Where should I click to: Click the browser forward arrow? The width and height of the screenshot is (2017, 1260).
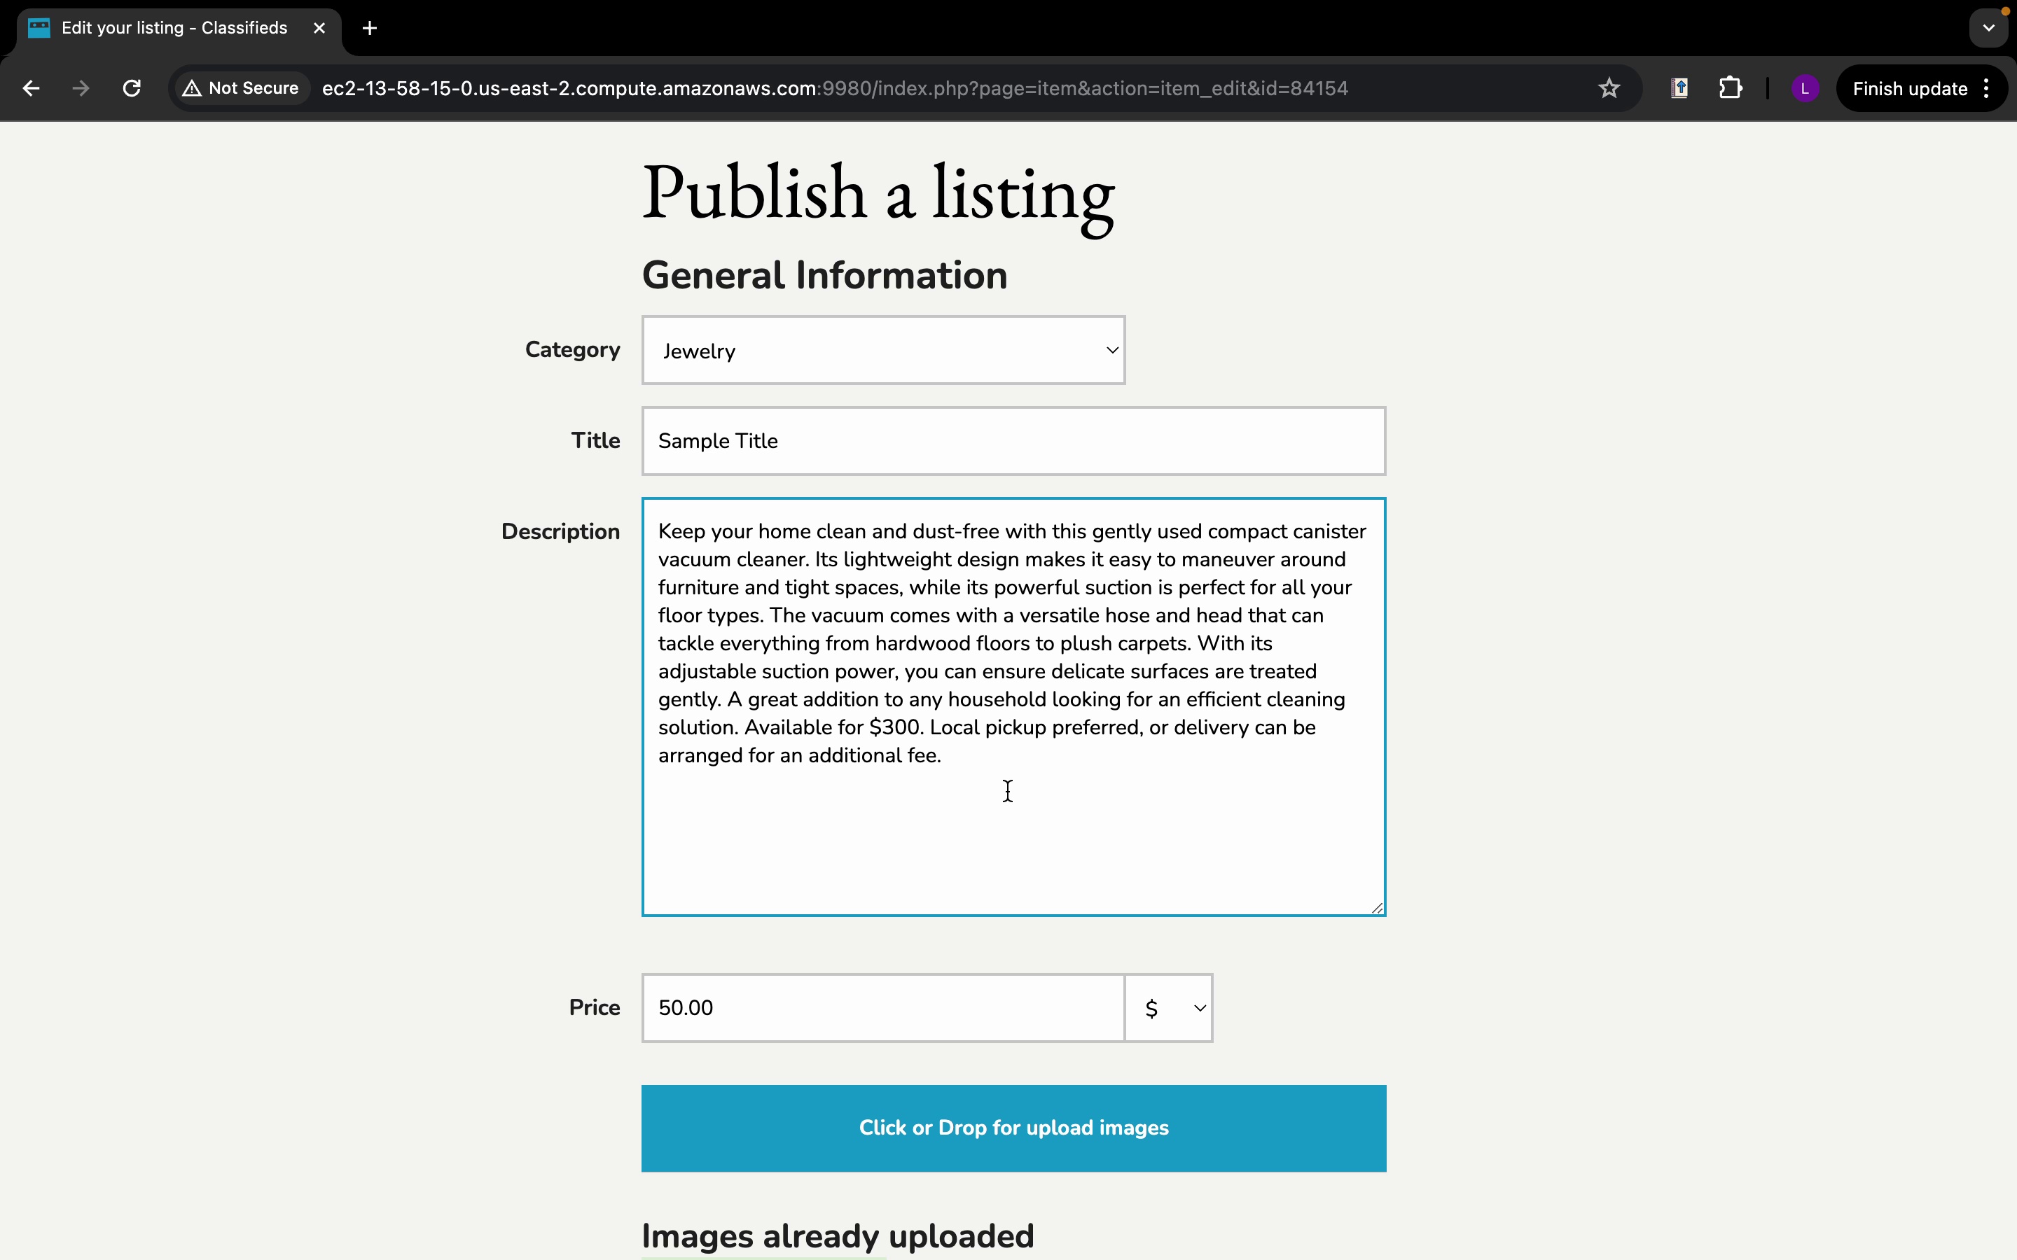click(81, 88)
